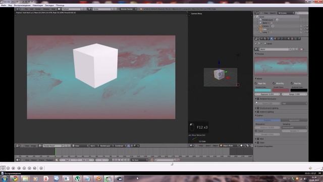Click the Zenith color swatch
This screenshot has width=323, height=182.
tap(281, 90)
